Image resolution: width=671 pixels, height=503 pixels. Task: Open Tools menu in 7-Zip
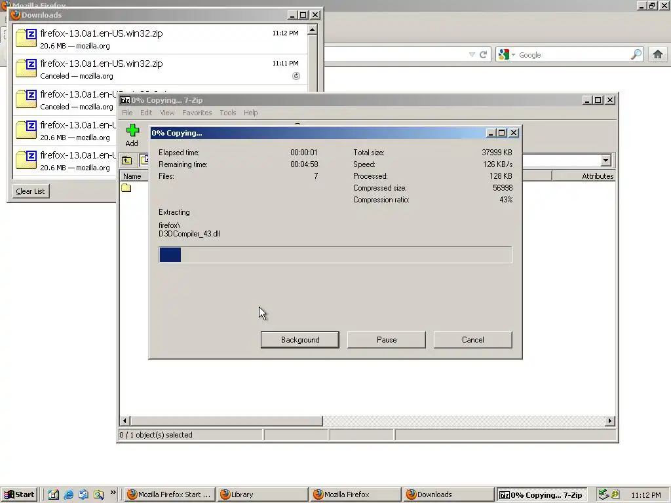pos(227,113)
